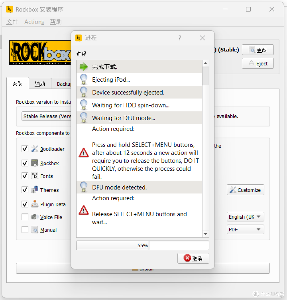Click the 55% progress bar

coord(142,245)
